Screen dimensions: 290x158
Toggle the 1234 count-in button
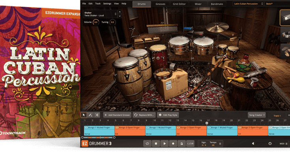tap(190, 144)
